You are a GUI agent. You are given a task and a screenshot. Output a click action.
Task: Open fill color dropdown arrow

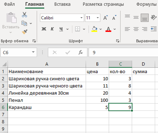point(101,29)
